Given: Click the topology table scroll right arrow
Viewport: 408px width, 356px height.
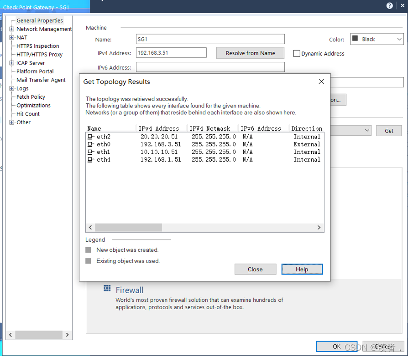Looking at the screenshot, I should [319, 228].
